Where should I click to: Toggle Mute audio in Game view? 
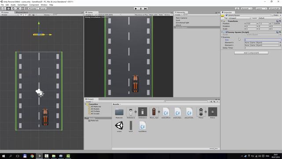coord(153,15)
